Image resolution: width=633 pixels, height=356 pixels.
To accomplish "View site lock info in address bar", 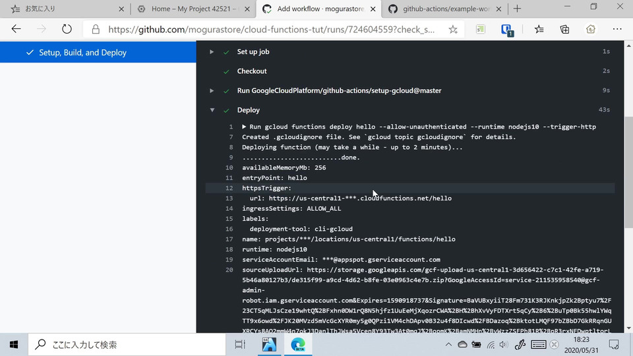I will click(96, 29).
